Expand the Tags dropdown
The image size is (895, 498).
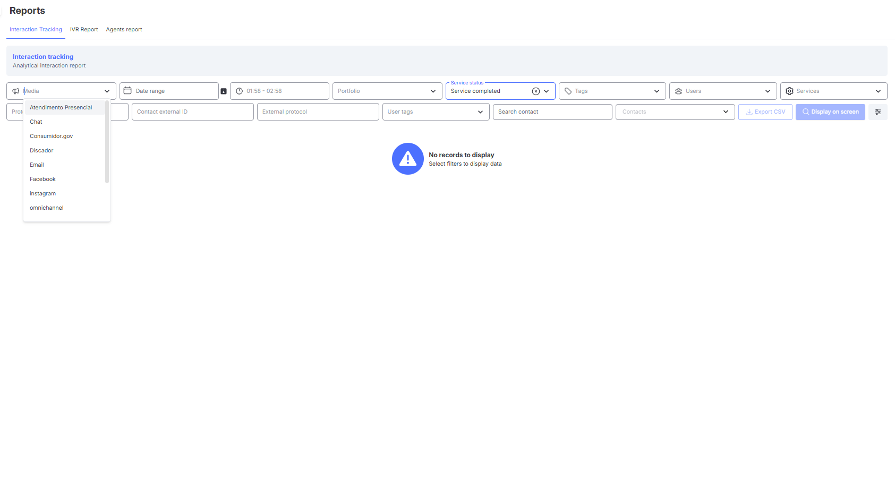[x=657, y=91]
